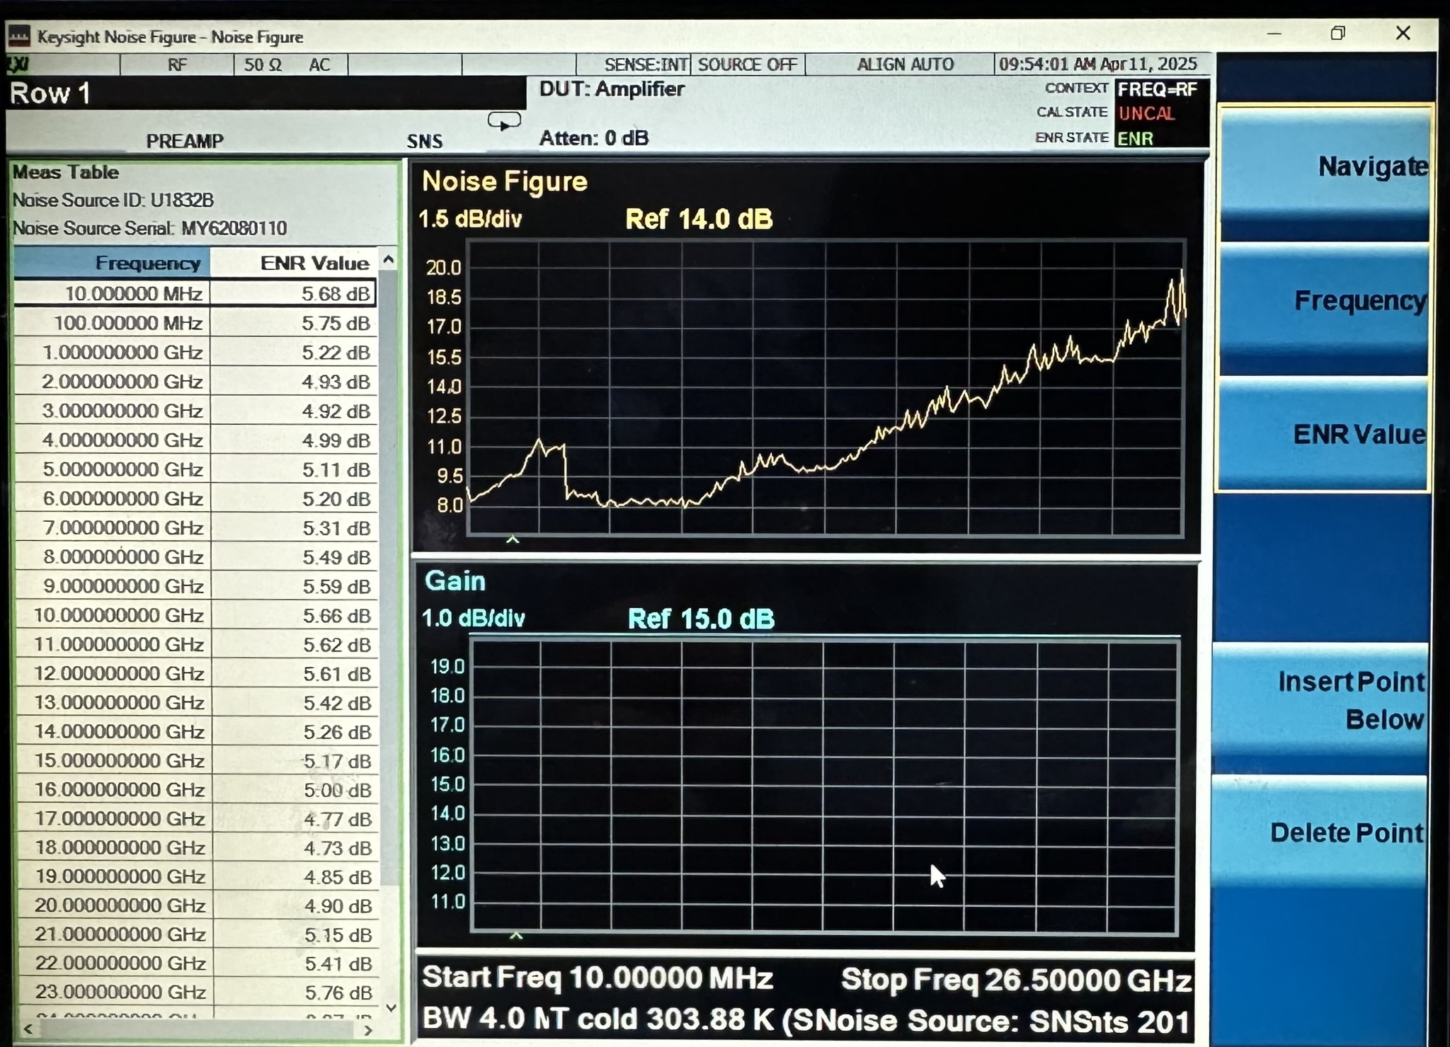
Task: Click the 4.73 dB ENR value
Action: (x=338, y=848)
